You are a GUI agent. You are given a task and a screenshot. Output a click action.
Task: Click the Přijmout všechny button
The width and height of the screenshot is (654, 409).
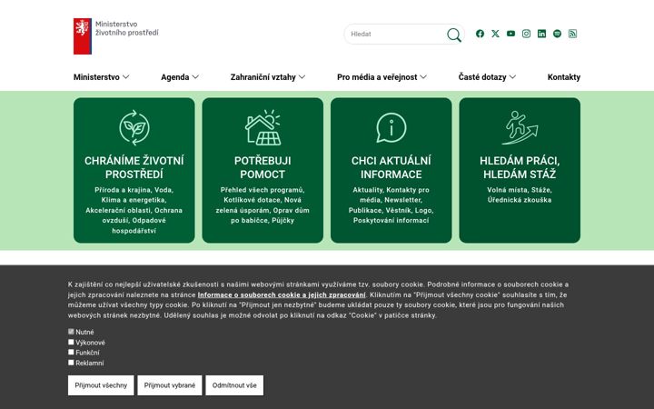101,385
